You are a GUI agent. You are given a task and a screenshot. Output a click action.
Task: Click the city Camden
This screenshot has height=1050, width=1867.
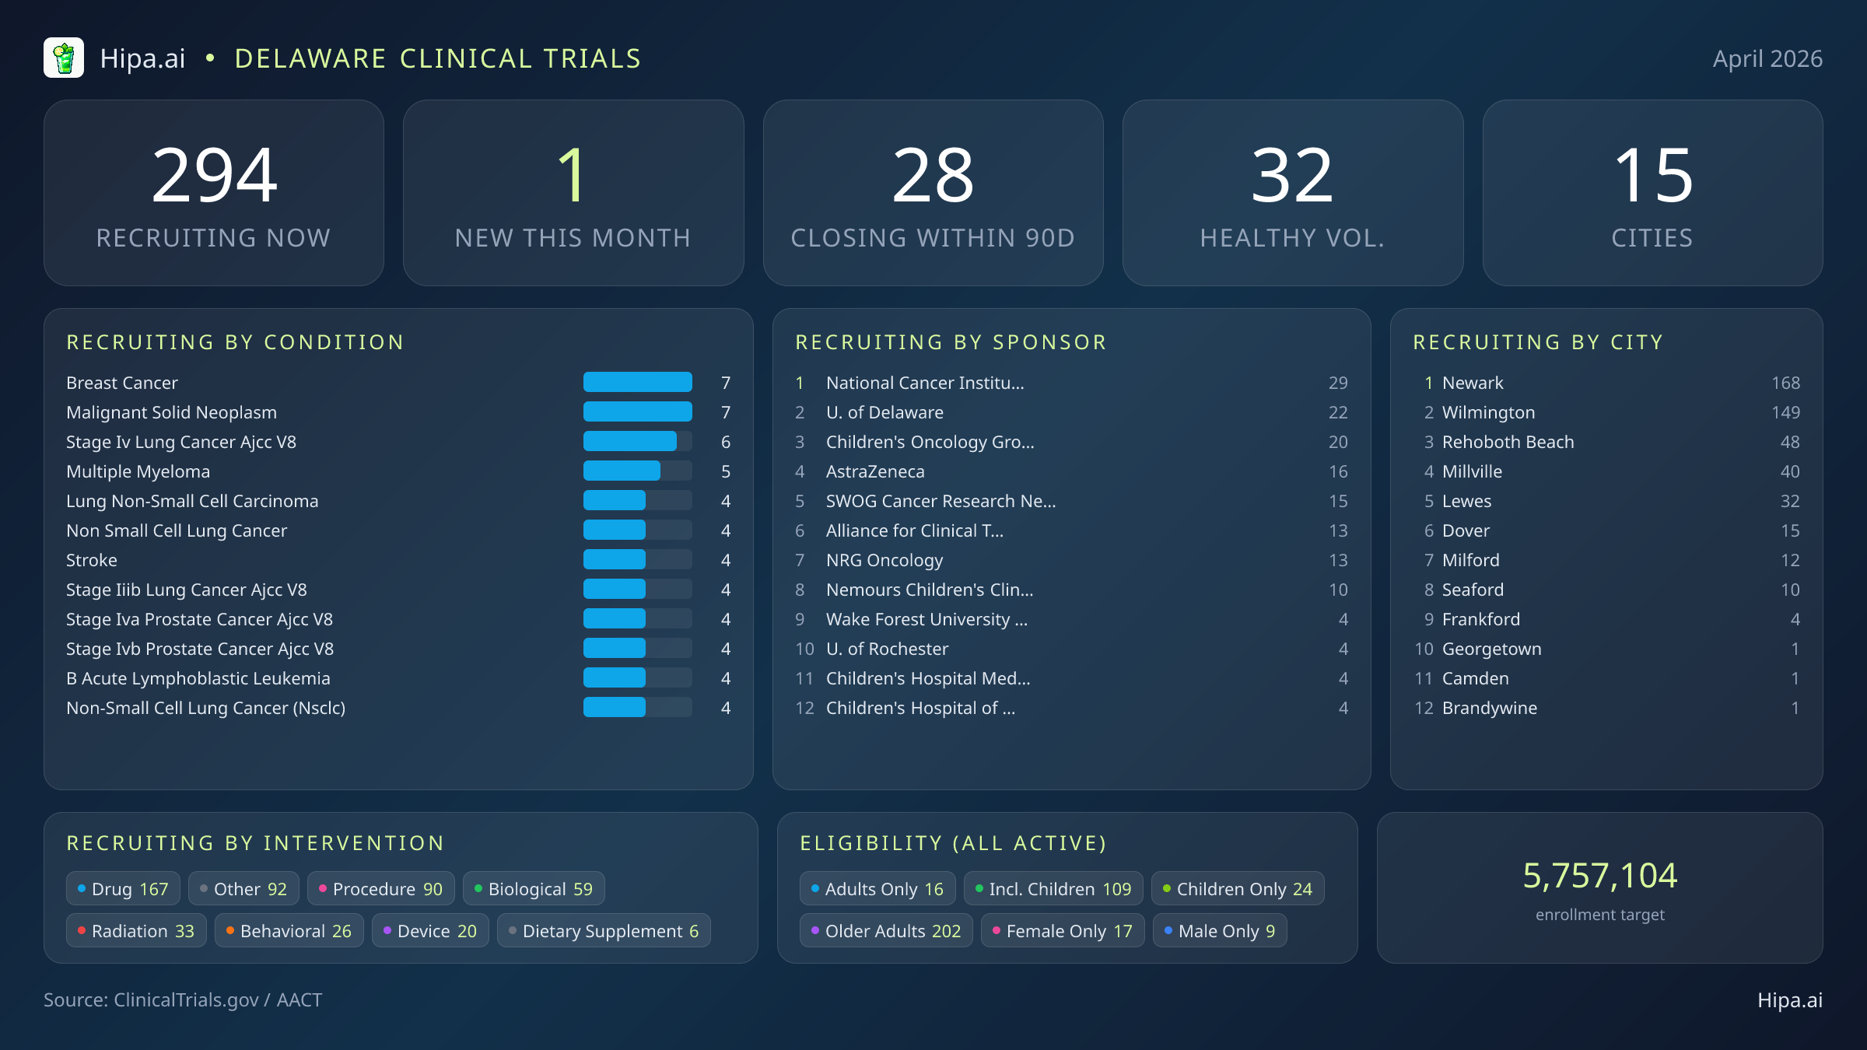point(1606,678)
